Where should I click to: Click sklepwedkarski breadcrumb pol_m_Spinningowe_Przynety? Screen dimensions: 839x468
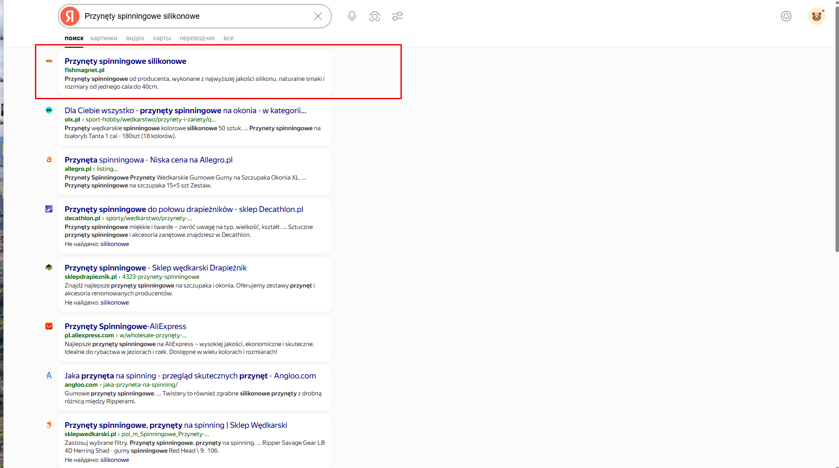coord(165,434)
